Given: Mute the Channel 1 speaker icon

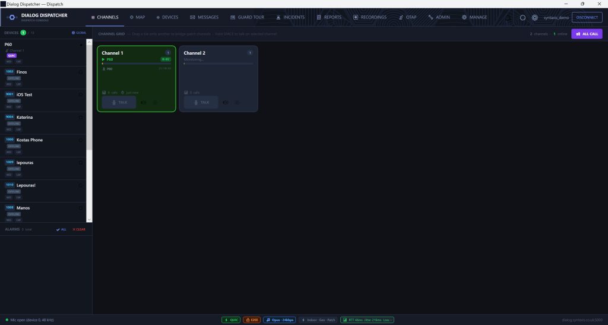Looking at the screenshot, I should pos(144,102).
